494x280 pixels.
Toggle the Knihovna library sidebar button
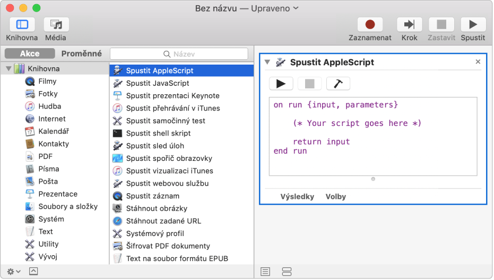(x=22, y=24)
